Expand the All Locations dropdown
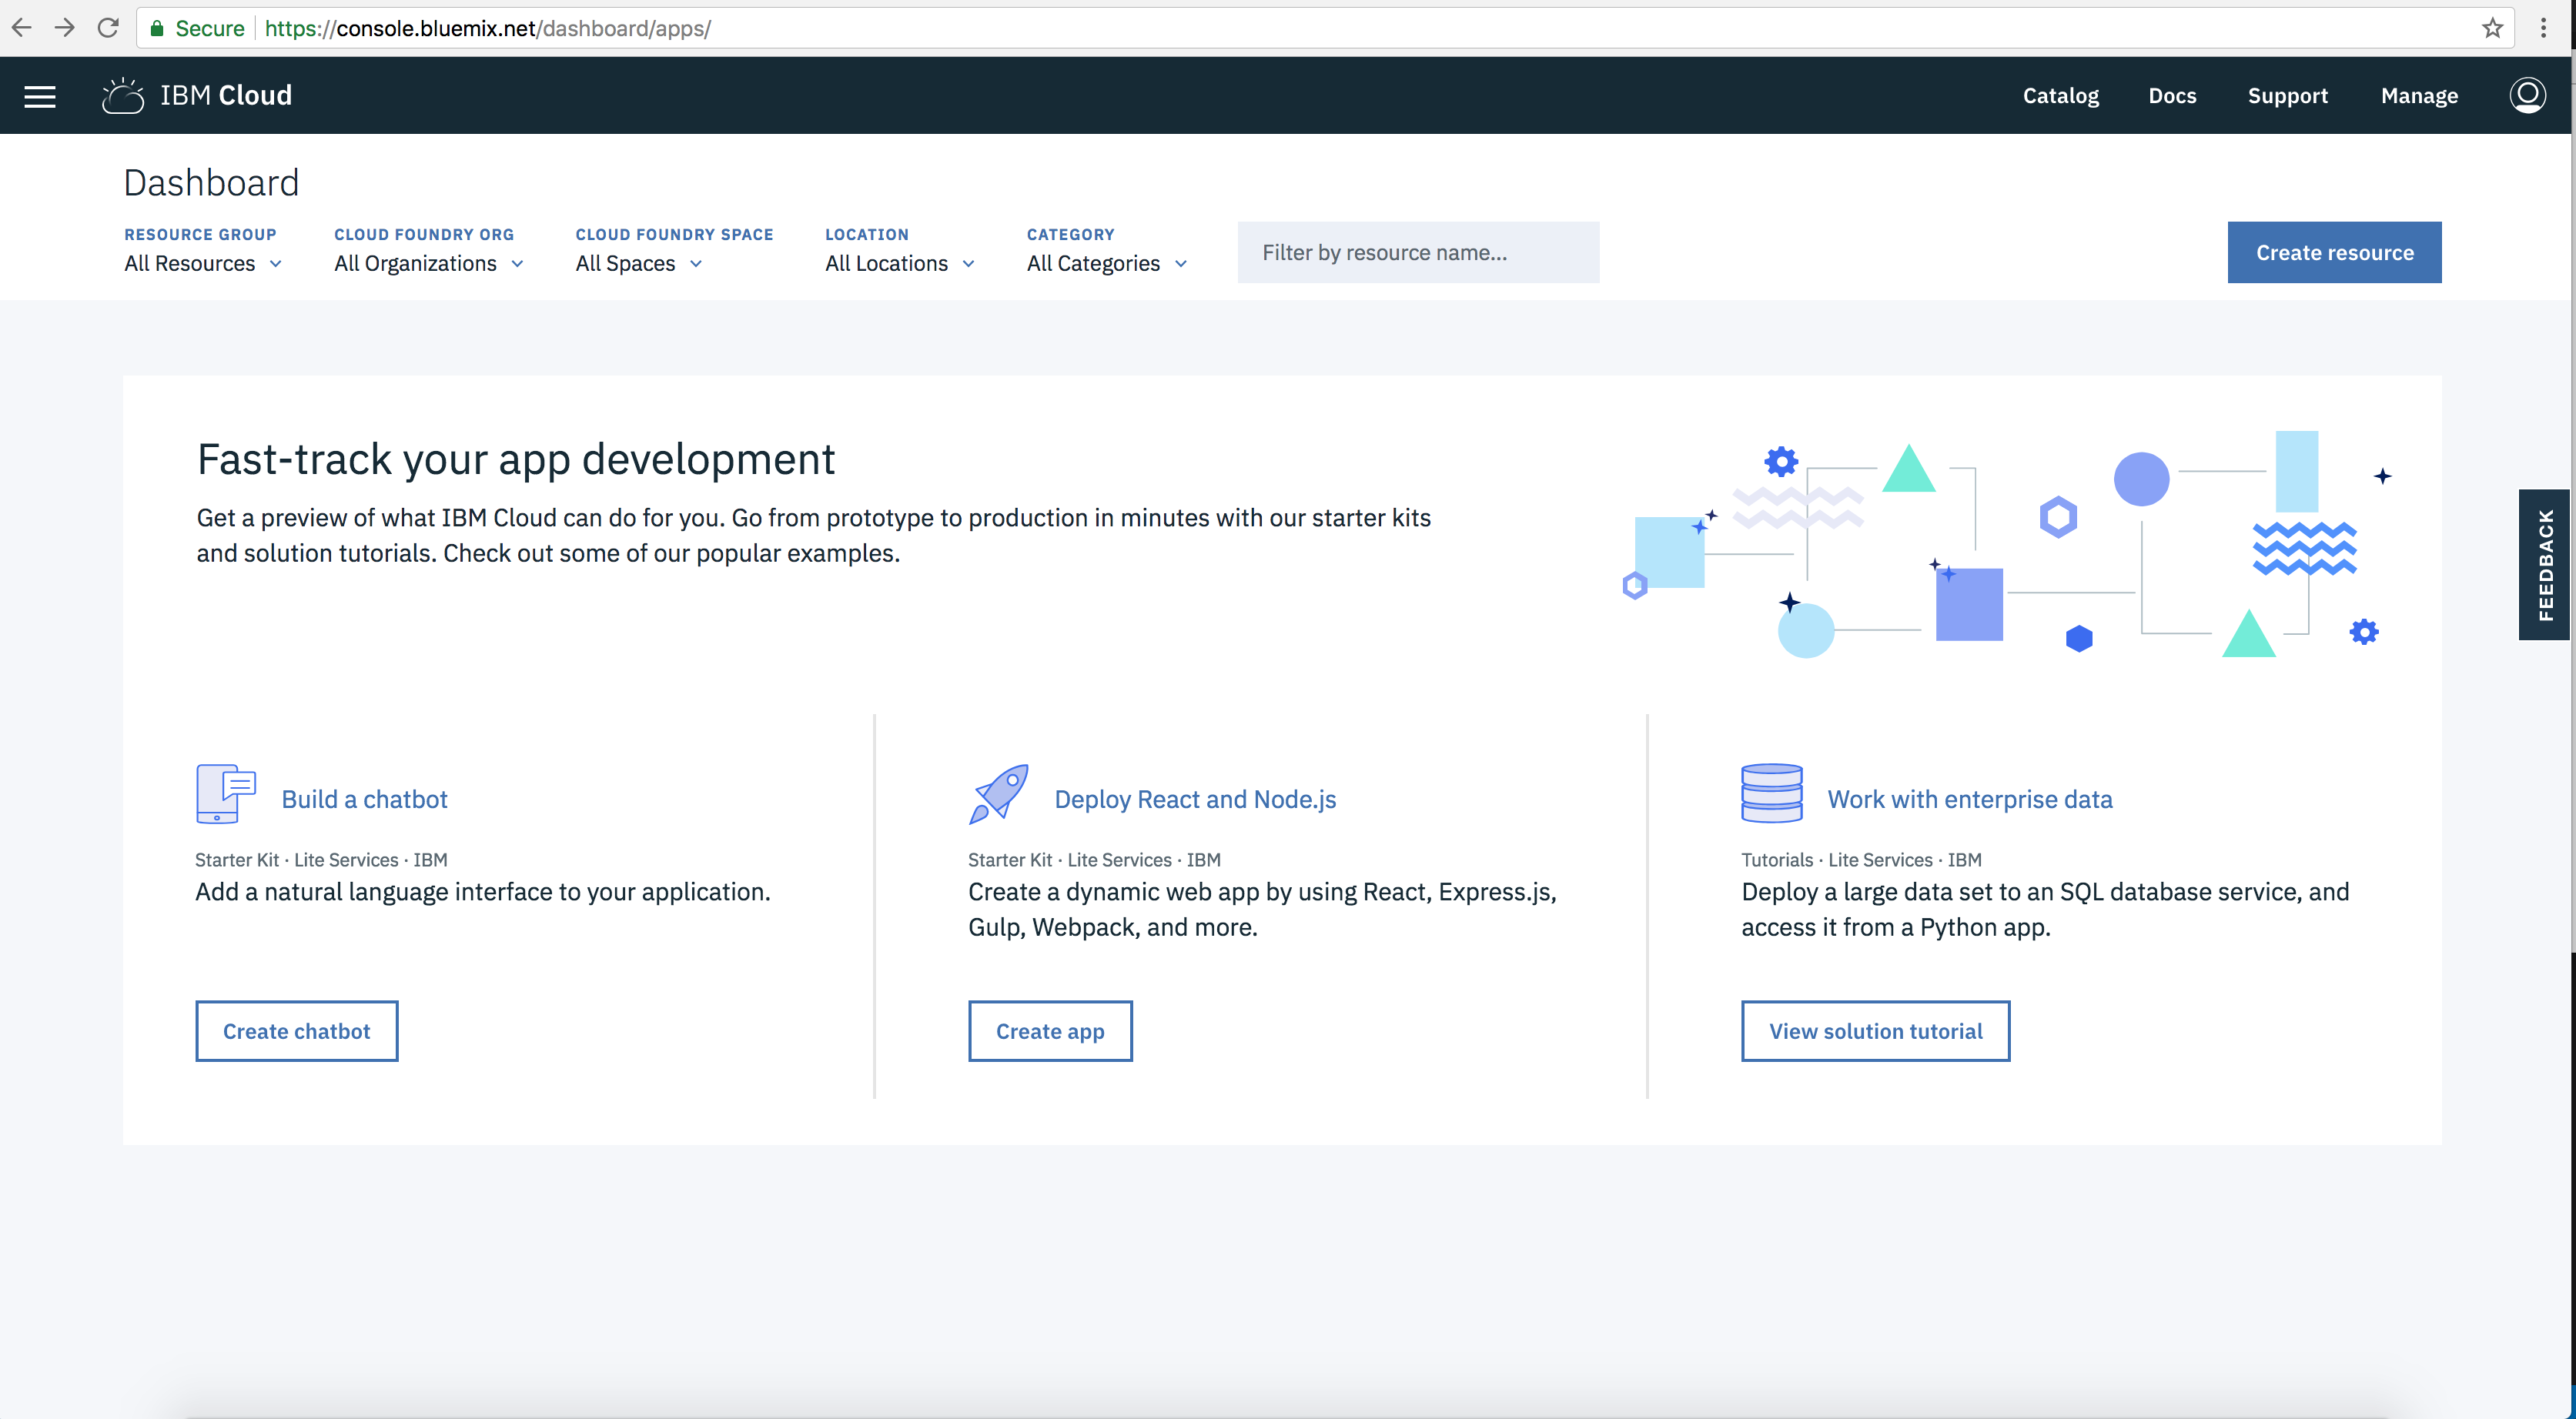Screen dimensions: 2576x1419 pos(899,263)
